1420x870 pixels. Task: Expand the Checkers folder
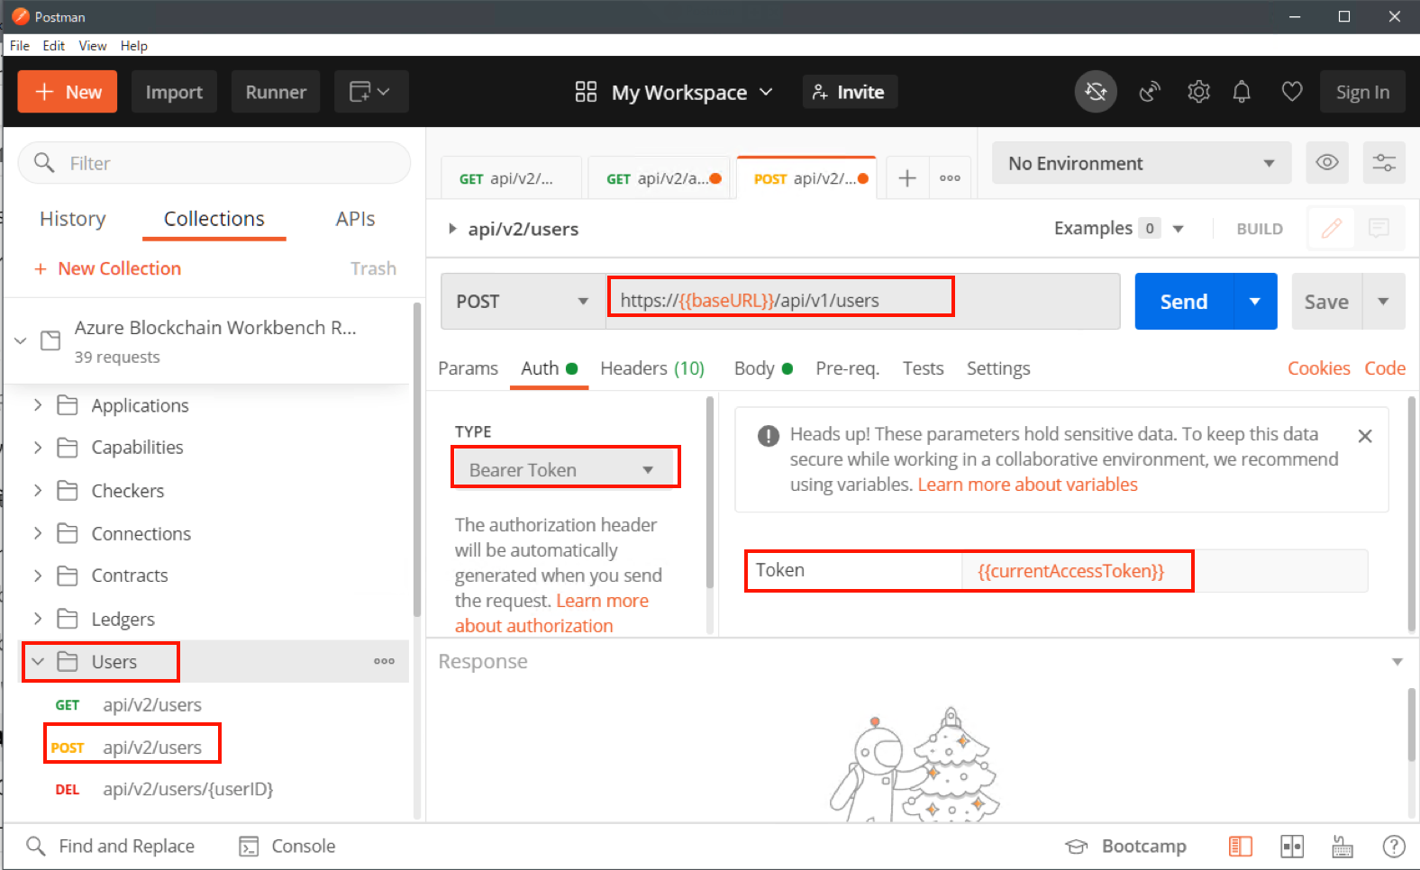click(x=38, y=490)
